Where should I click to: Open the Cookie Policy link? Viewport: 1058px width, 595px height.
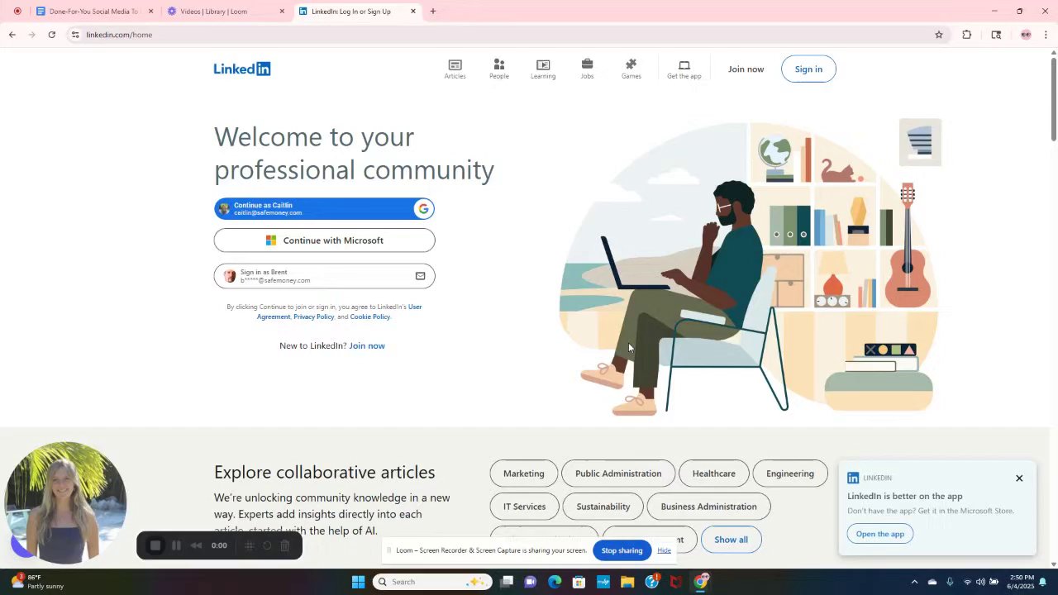point(369,317)
